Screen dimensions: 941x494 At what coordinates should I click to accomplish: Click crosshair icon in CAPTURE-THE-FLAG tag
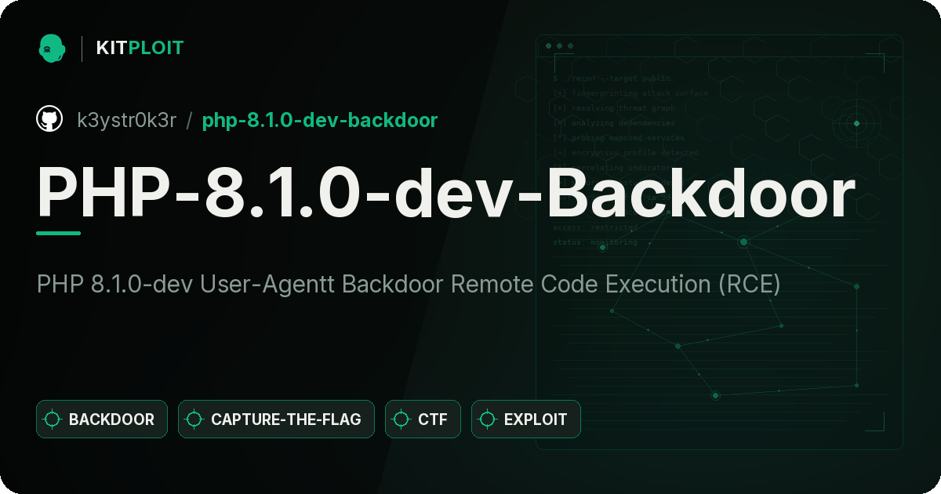(194, 420)
